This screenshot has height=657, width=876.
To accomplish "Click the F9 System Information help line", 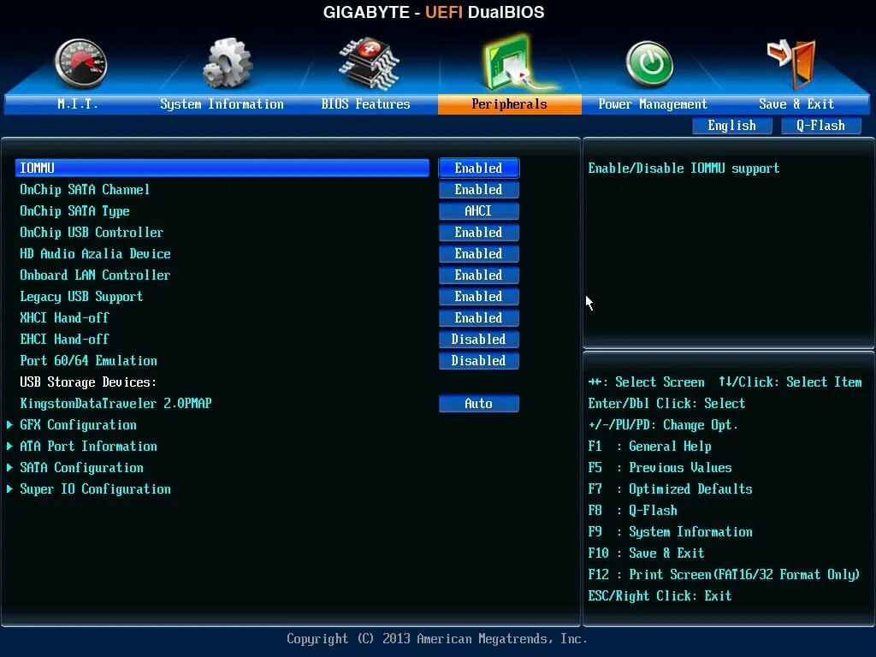I will click(x=671, y=532).
